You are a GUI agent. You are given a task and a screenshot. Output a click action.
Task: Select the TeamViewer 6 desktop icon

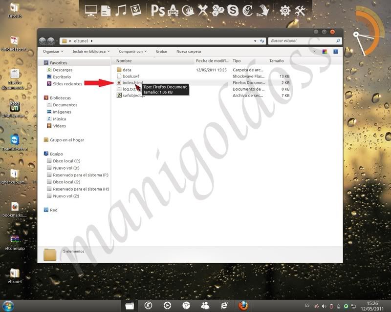pos(15,143)
